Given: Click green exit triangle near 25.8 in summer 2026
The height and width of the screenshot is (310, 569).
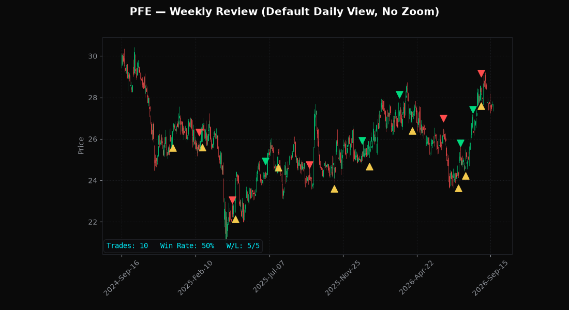Looking at the screenshot, I should (x=460, y=143).
